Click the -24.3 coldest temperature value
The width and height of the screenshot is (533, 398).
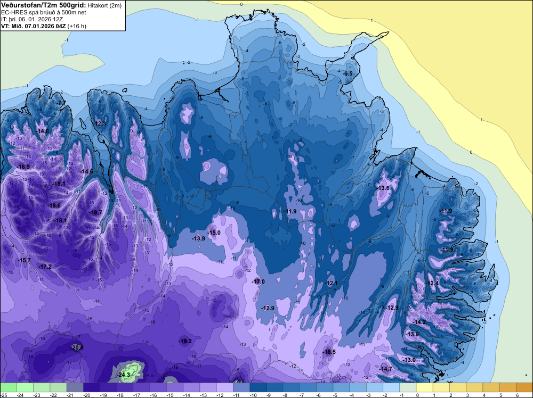point(124,375)
